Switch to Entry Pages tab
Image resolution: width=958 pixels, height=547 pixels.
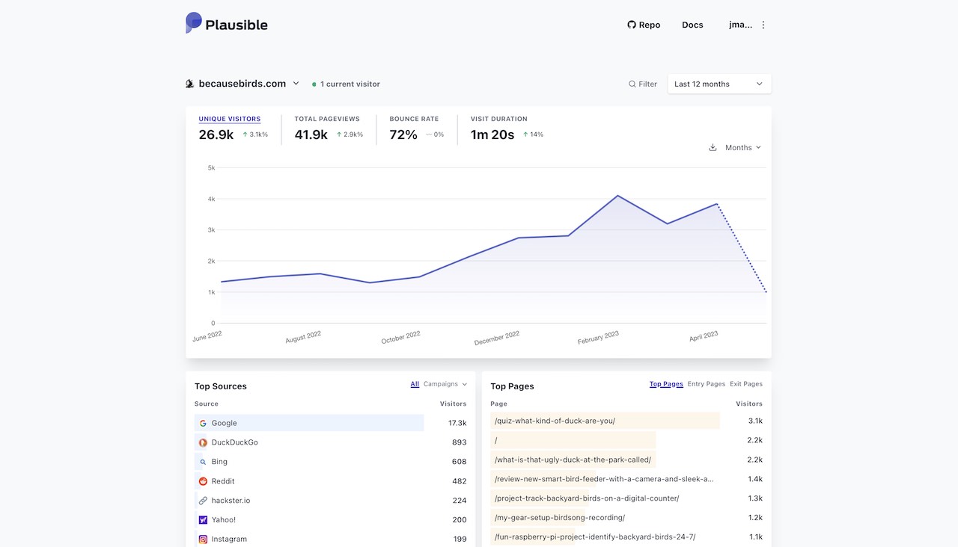tap(707, 384)
